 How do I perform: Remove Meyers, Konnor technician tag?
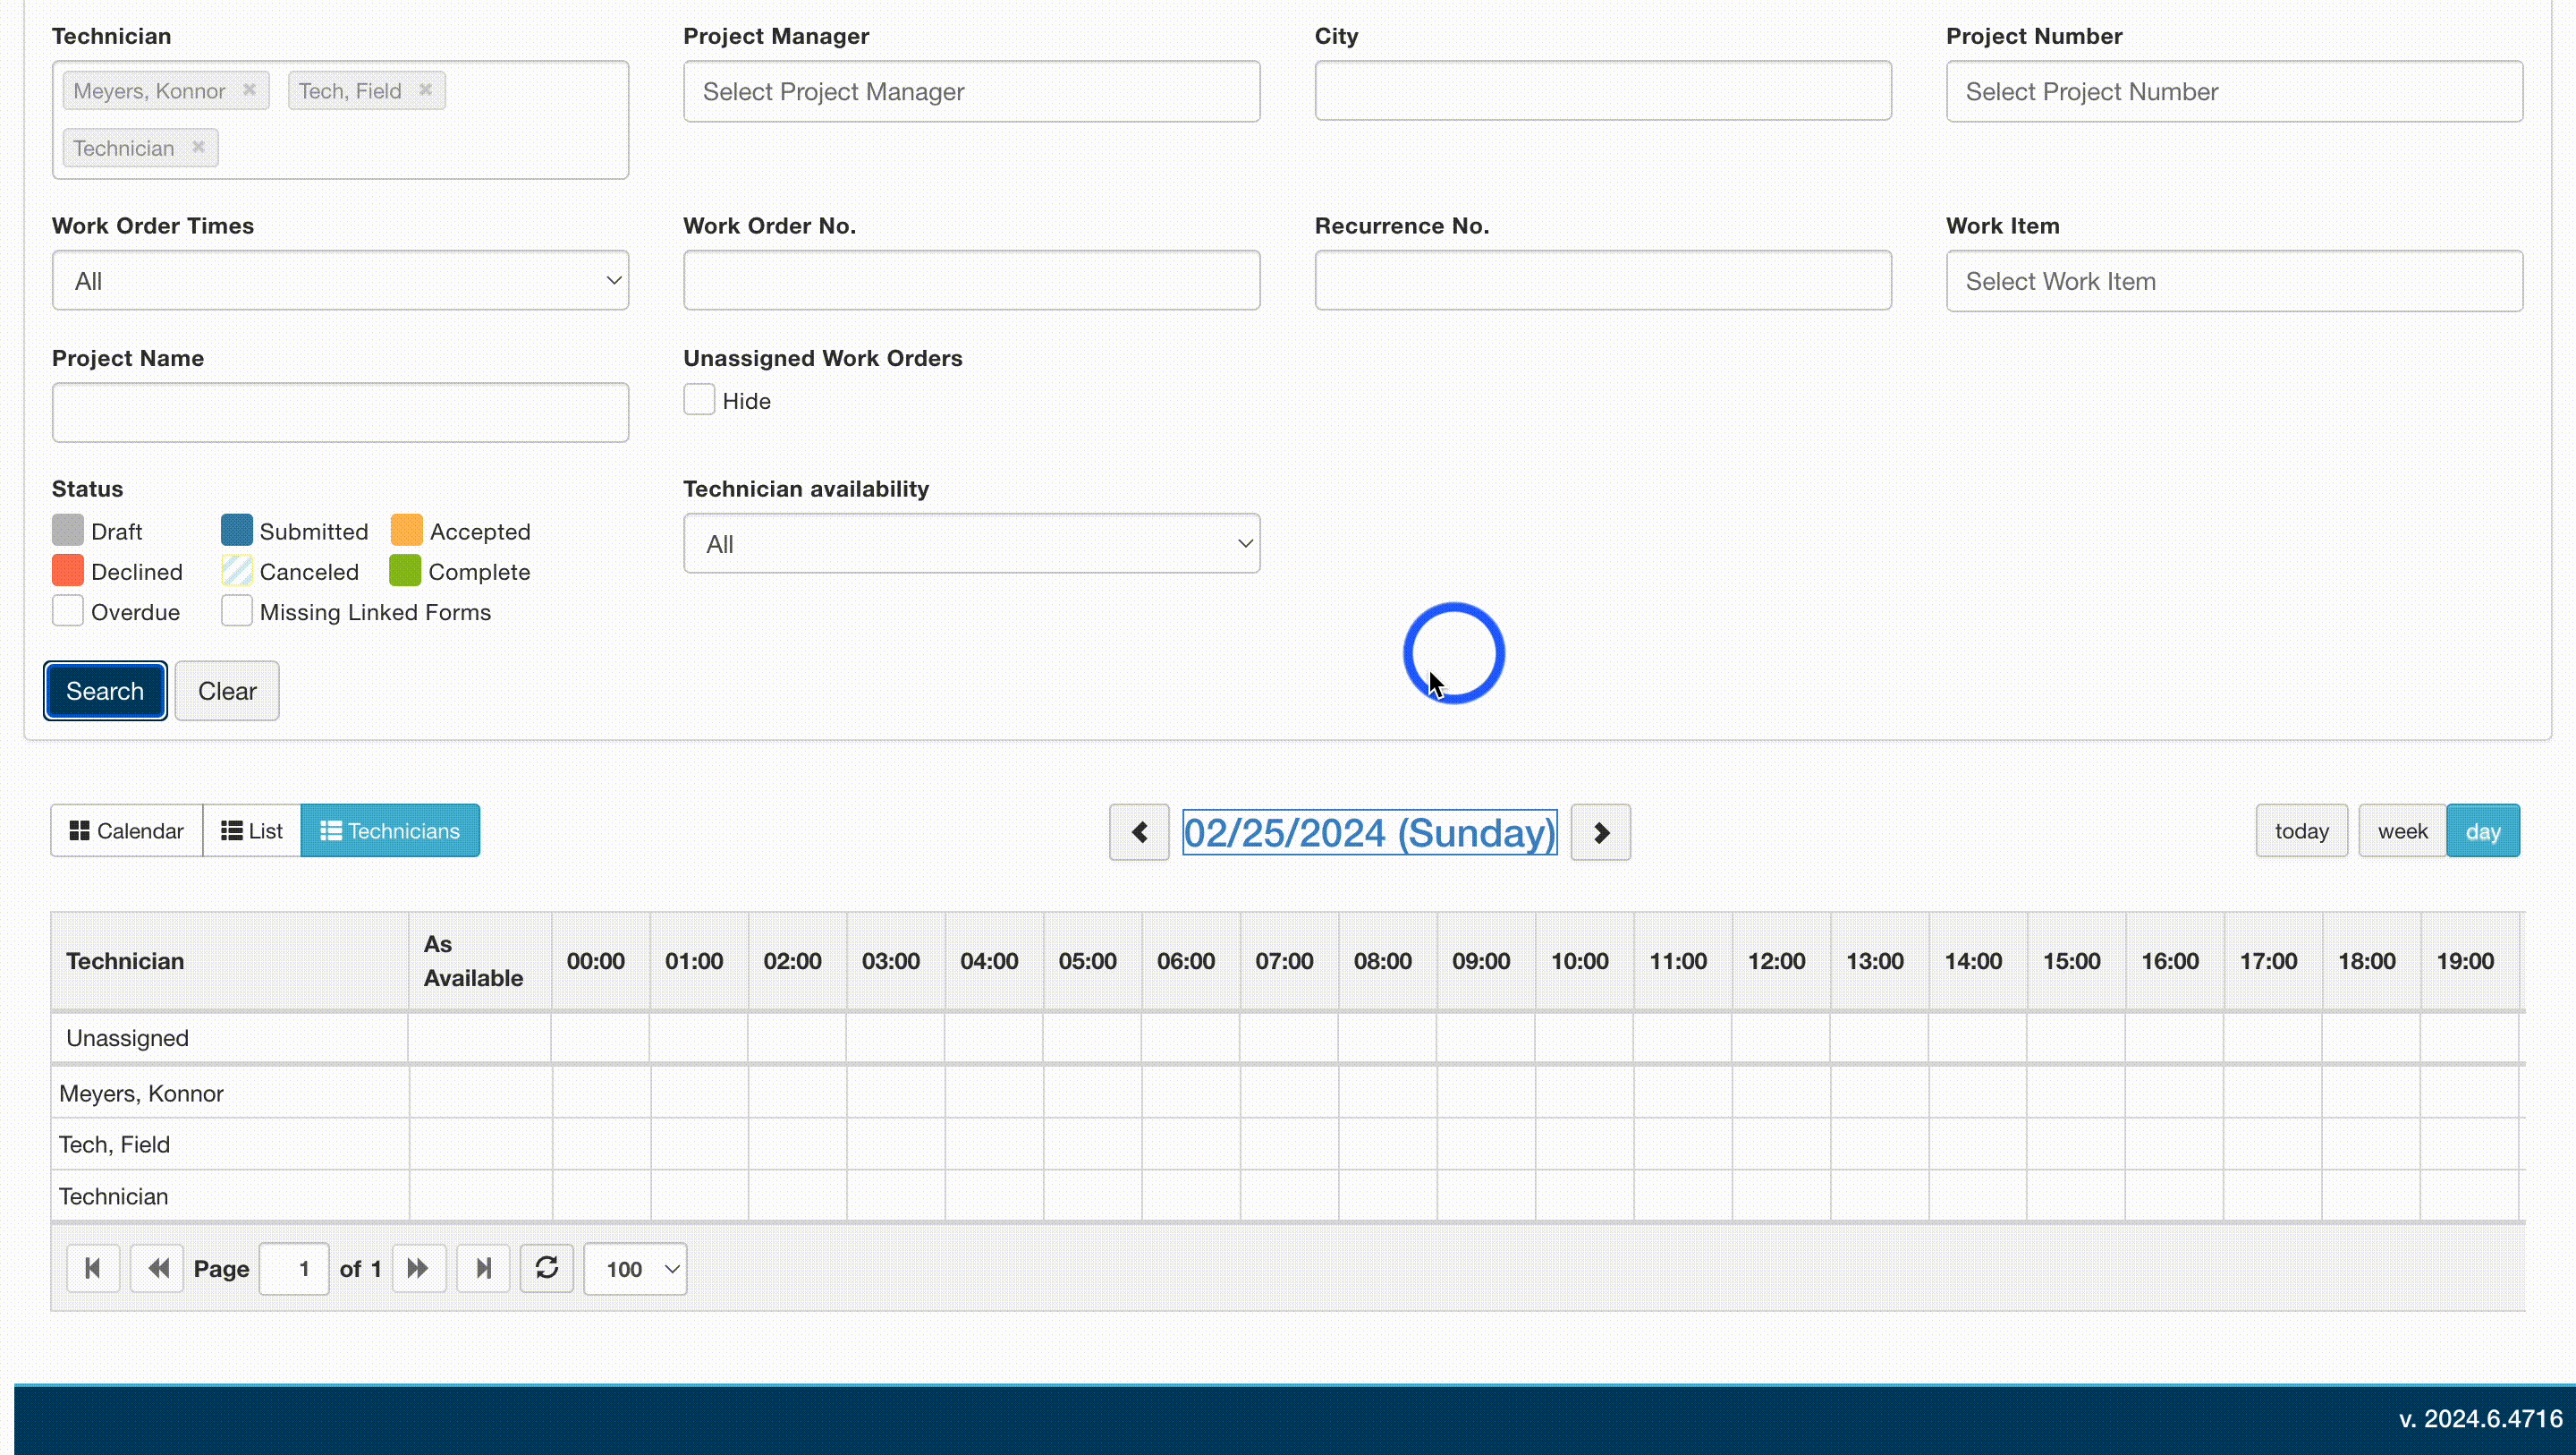(249, 90)
